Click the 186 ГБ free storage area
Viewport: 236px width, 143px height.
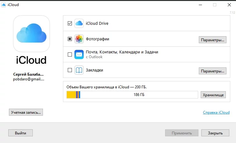[x=139, y=95]
